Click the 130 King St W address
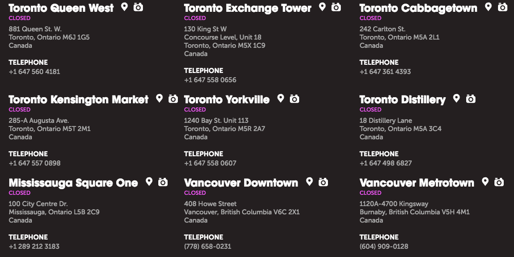This screenshot has height=257, width=514. point(205,29)
